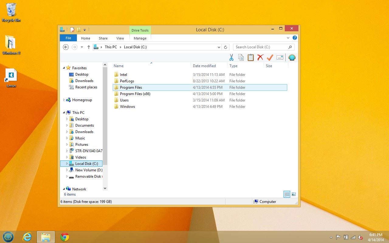Show hidden tray icons arrow
Screen dimensions: 389x243
(331, 237)
